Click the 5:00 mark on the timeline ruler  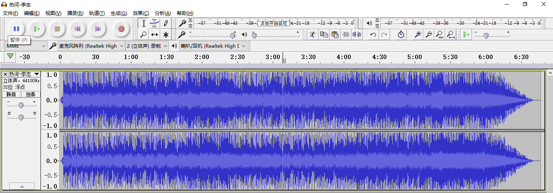(x=415, y=57)
